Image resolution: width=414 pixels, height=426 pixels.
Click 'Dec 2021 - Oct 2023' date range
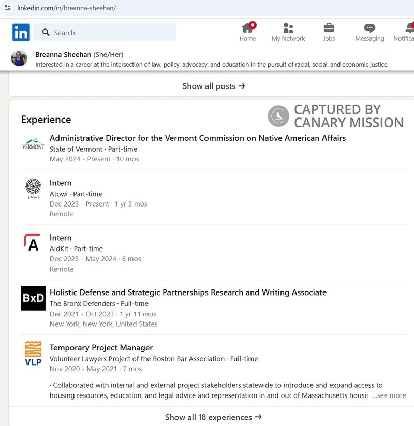click(81, 314)
